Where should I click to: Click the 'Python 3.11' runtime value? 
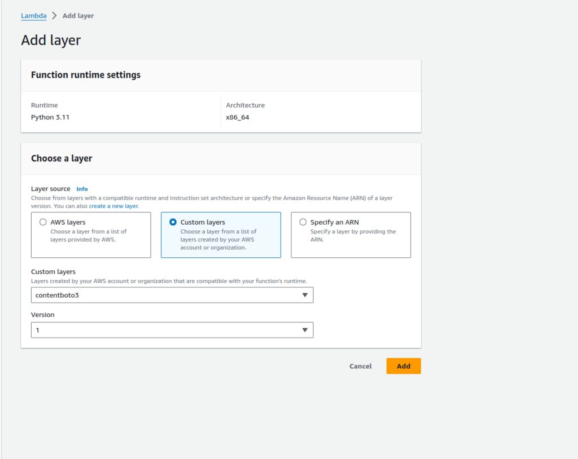[x=50, y=117]
